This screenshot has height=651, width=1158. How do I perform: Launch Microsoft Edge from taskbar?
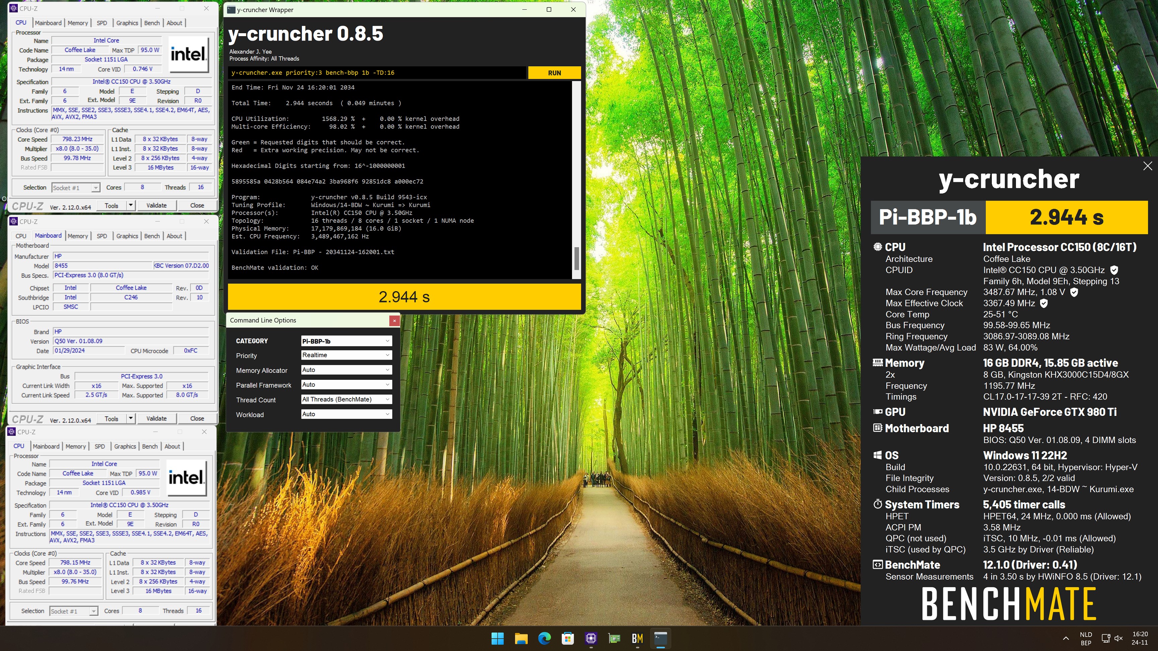pos(544,638)
